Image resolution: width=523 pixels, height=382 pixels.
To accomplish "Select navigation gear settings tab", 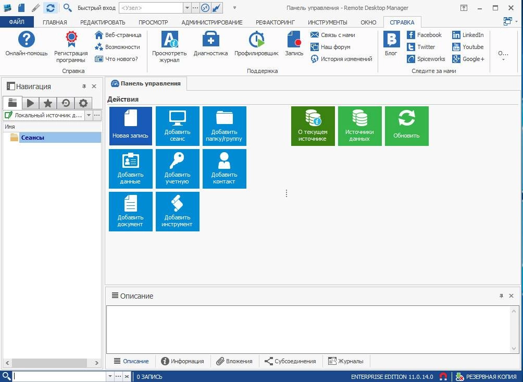I will tap(83, 103).
